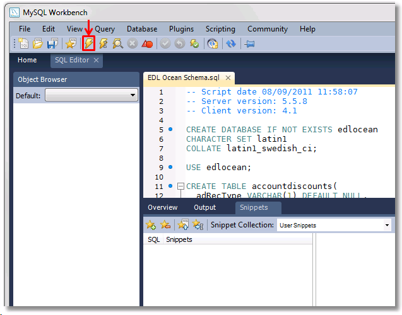Click 'Client version: 4.1' comment line
Viewport: 402px width, 315px height.
242,110
